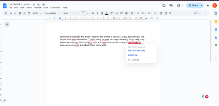Open Google Keep in side panel
The height and width of the screenshot is (106, 219).
coord(216,22)
